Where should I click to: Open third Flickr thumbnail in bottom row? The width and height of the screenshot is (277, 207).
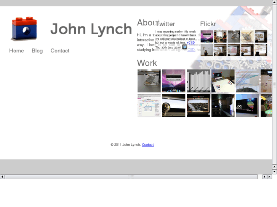[234, 50]
